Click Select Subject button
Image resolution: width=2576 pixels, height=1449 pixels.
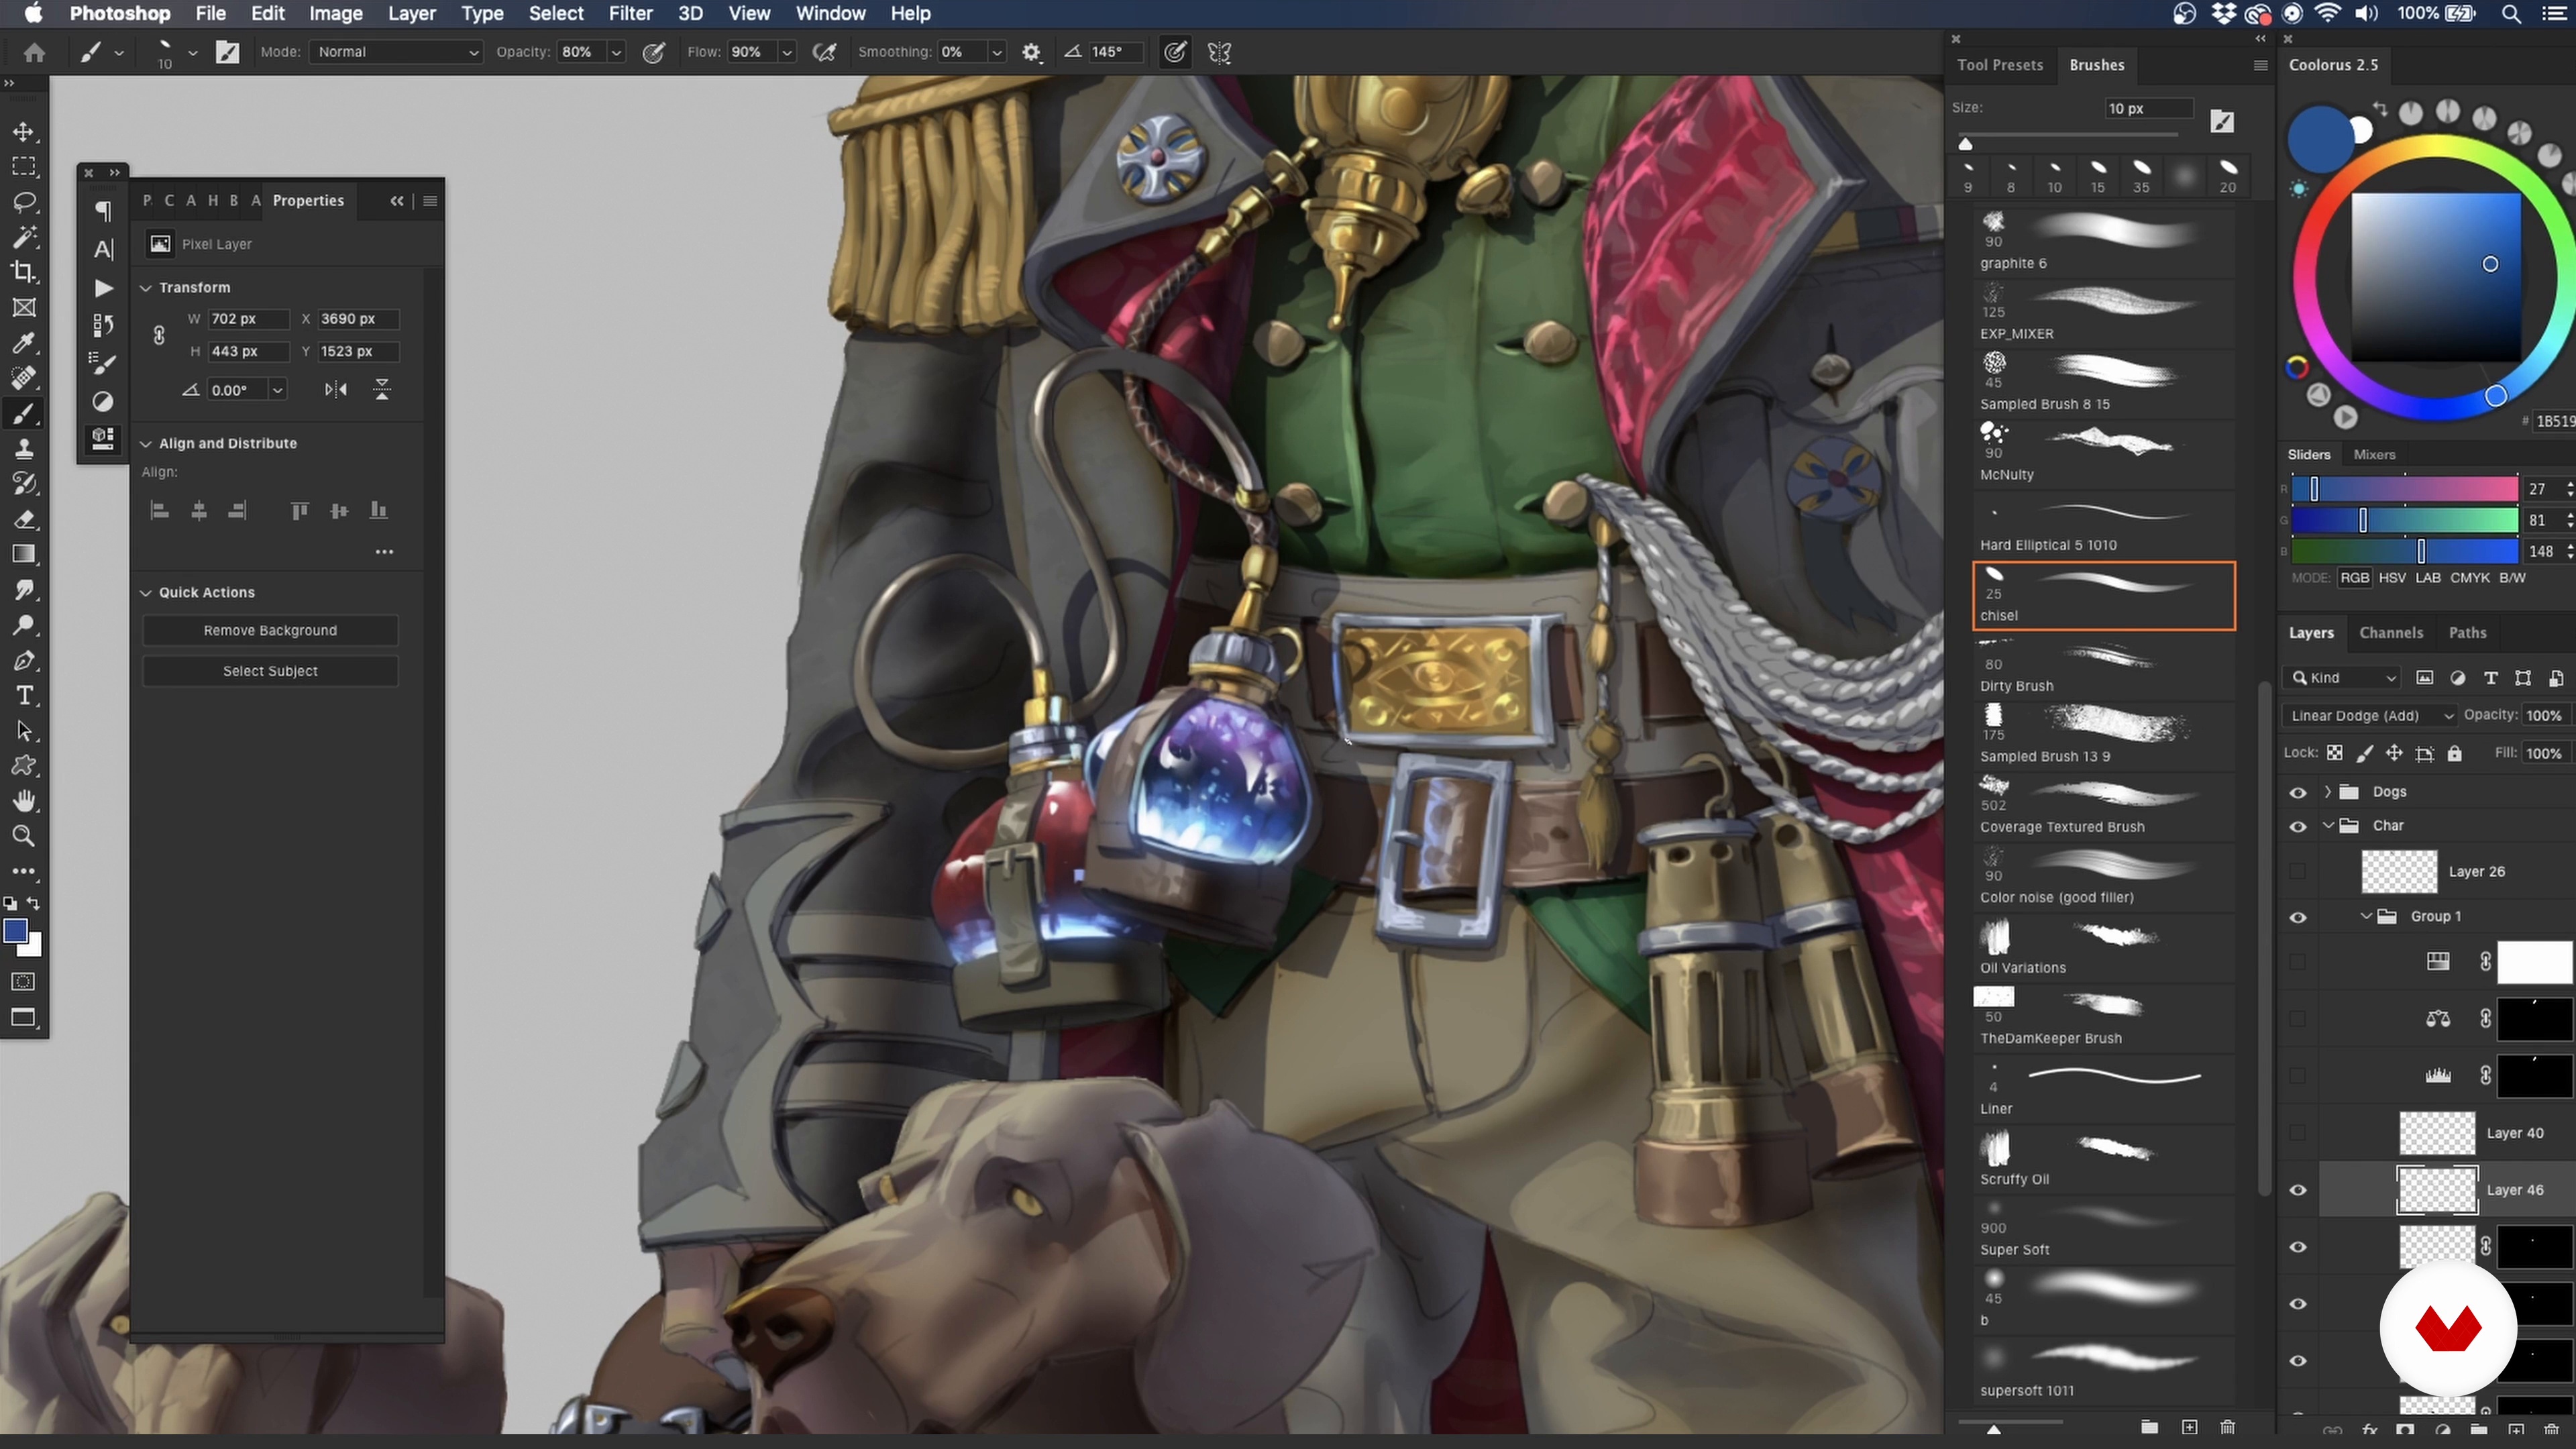(270, 672)
